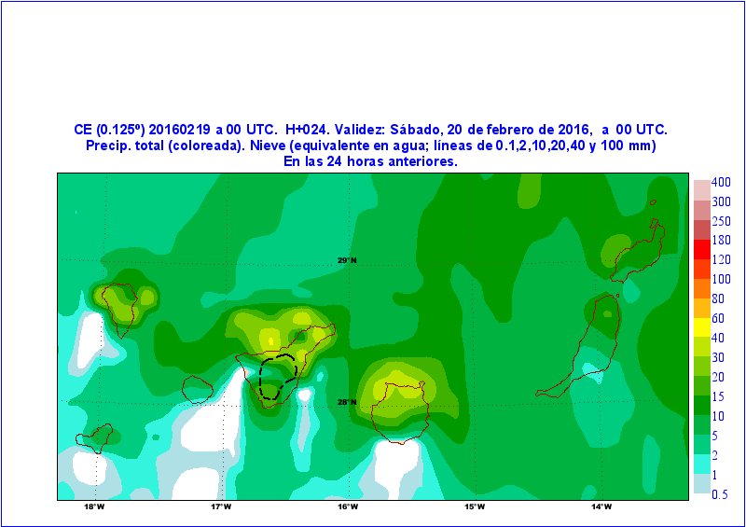Image resolution: width=746 pixels, height=527 pixels.
Task: Click the Lanzarote island outline
Action: click(x=638, y=251)
